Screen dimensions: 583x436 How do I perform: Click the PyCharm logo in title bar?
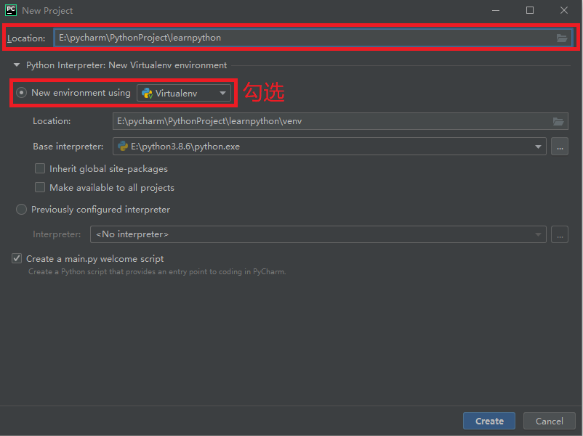pyautogui.click(x=11, y=10)
